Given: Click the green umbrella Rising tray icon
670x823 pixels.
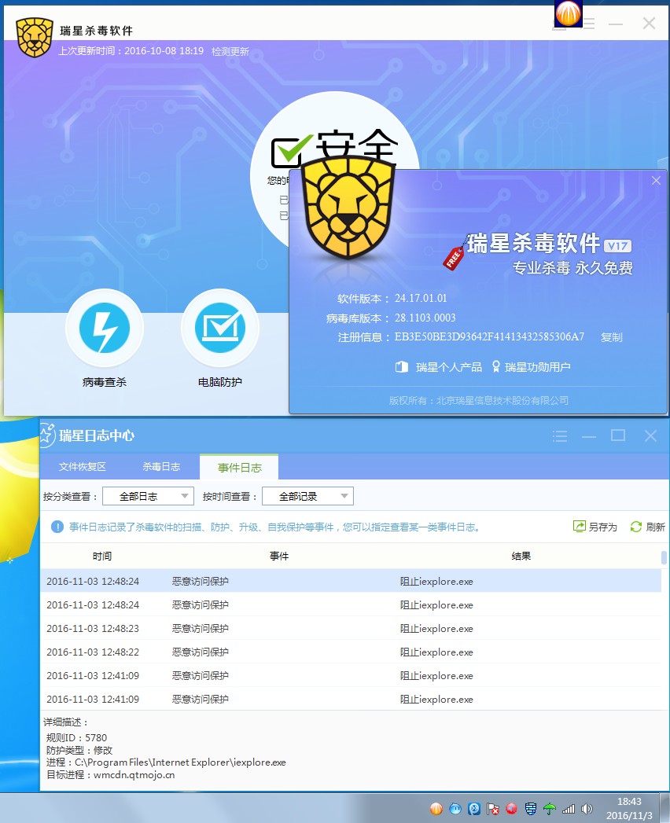Looking at the screenshot, I should pyautogui.click(x=549, y=809).
